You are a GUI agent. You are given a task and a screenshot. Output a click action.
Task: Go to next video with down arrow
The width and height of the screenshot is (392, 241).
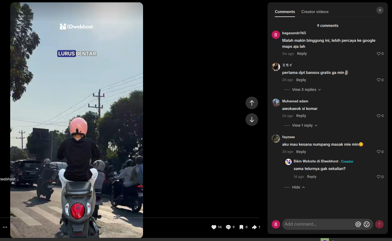252,120
